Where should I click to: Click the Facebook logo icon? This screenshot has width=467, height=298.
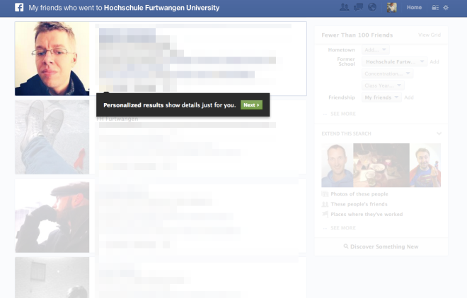(19, 8)
